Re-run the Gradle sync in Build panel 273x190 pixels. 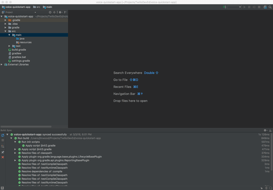click(x=2, y=135)
